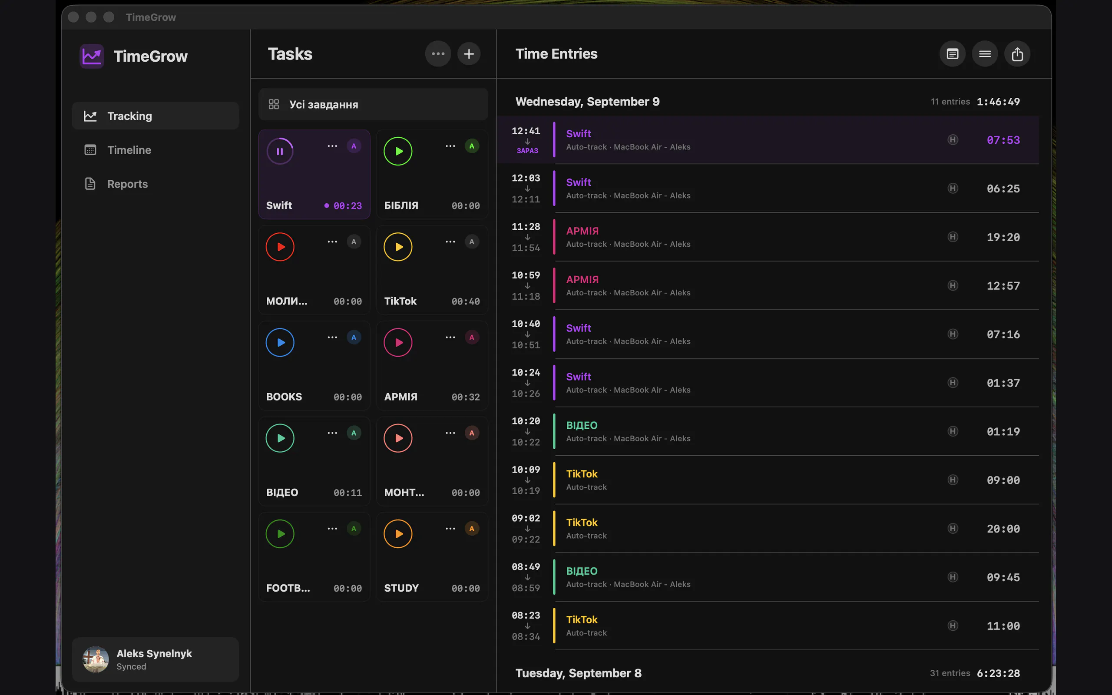Start the STUDY task timer

[x=398, y=534]
